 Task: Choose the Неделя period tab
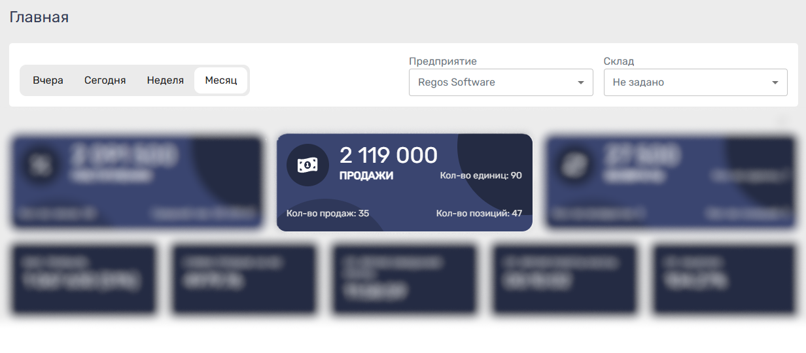click(x=165, y=80)
